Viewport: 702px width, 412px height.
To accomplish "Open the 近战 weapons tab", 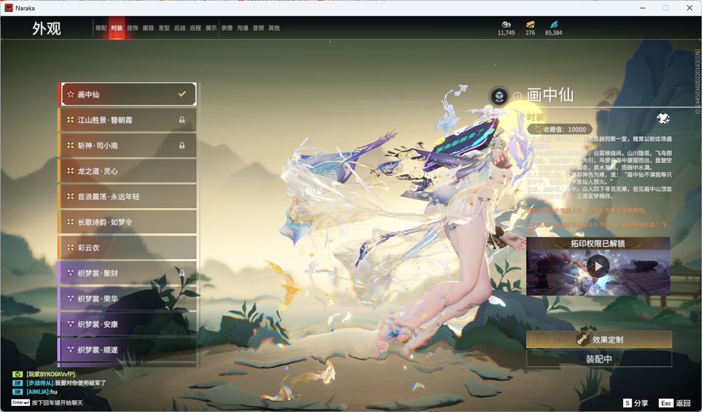I will coord(180,28).
